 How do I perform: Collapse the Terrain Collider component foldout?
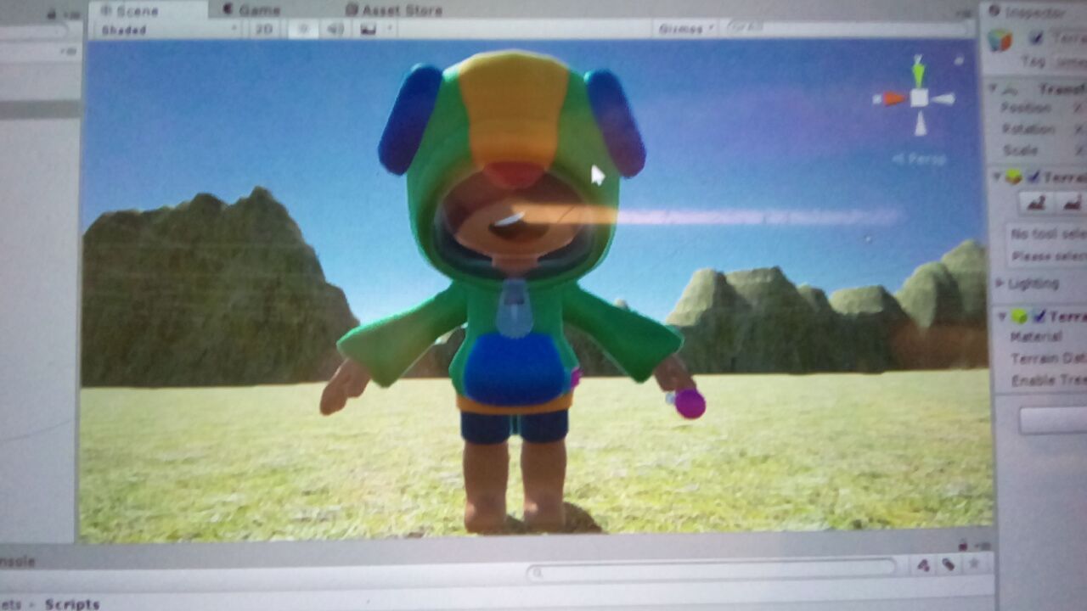[1001, 317]
